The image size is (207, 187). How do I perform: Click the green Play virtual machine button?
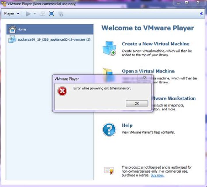[28, 14]
